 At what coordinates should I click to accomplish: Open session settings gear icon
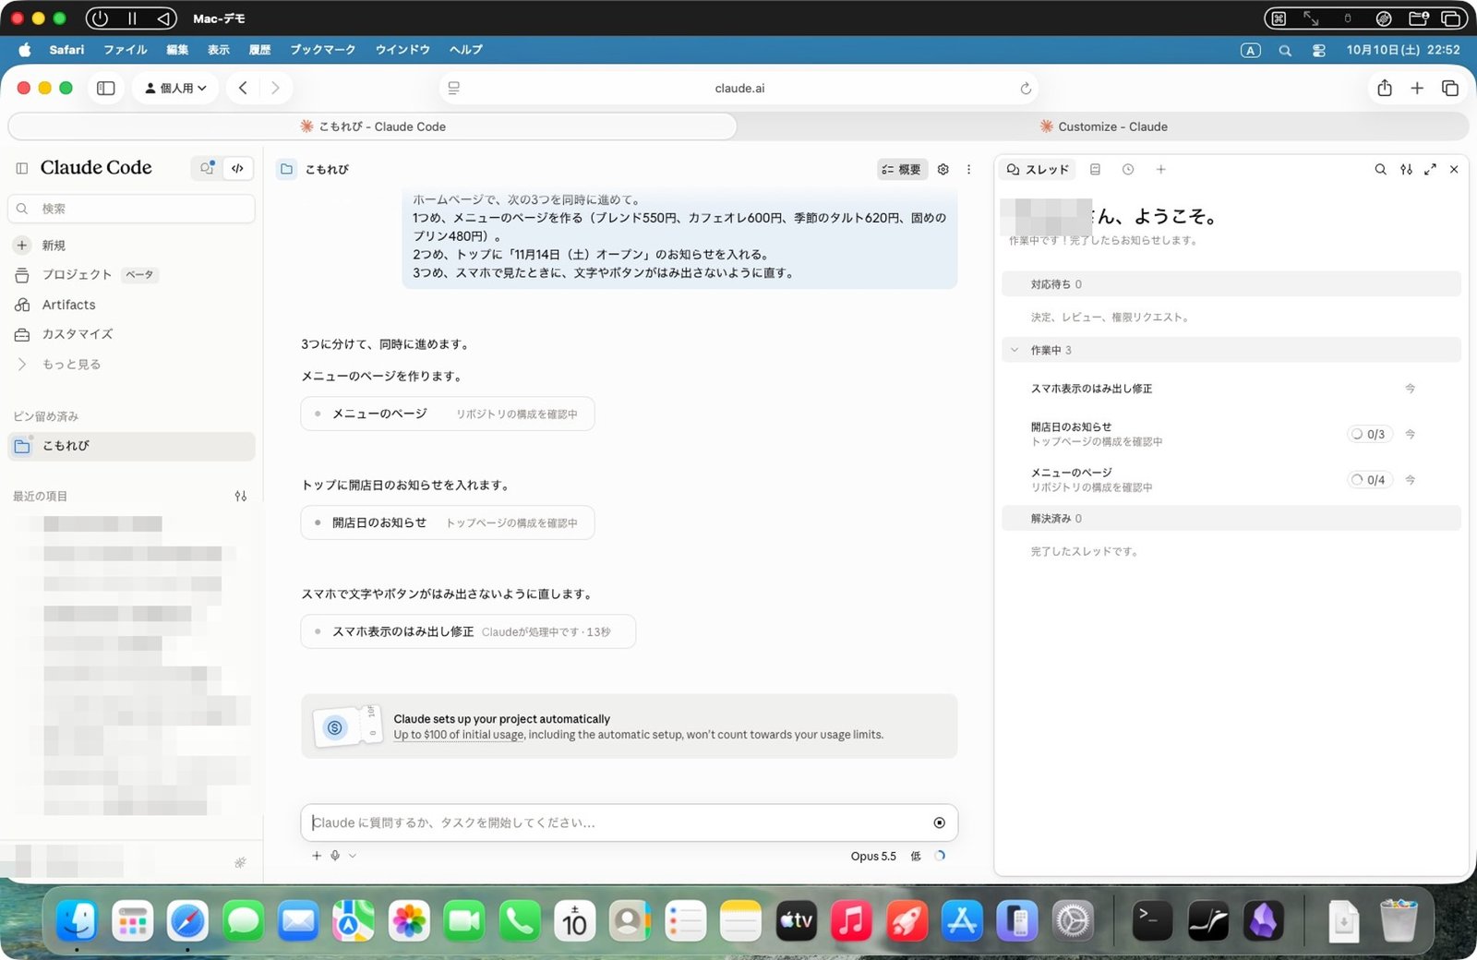(x=943, y=169)
